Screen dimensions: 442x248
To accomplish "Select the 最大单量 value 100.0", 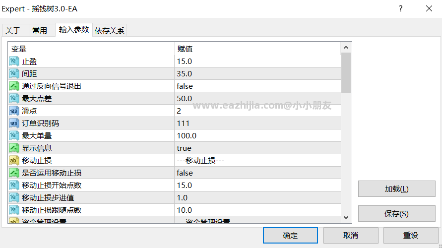I will pos(187,136).
